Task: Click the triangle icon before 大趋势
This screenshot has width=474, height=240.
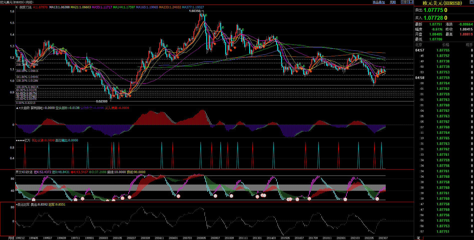Action: click(x=17, y=108)
